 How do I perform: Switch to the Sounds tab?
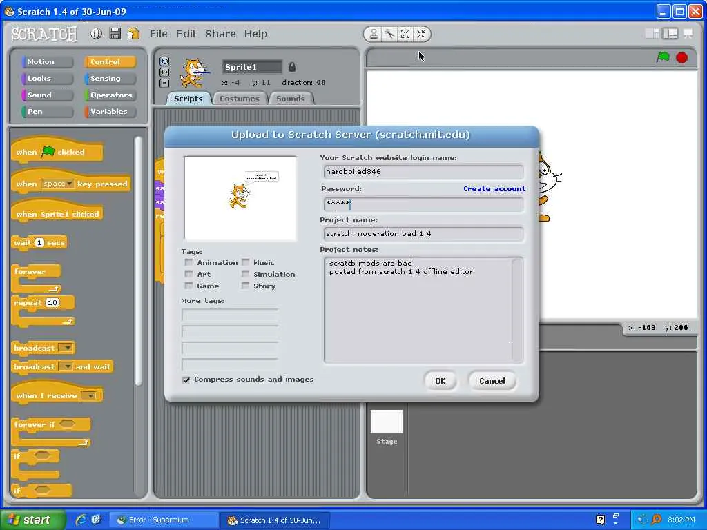pyautogui.click(x=291, y=99)
